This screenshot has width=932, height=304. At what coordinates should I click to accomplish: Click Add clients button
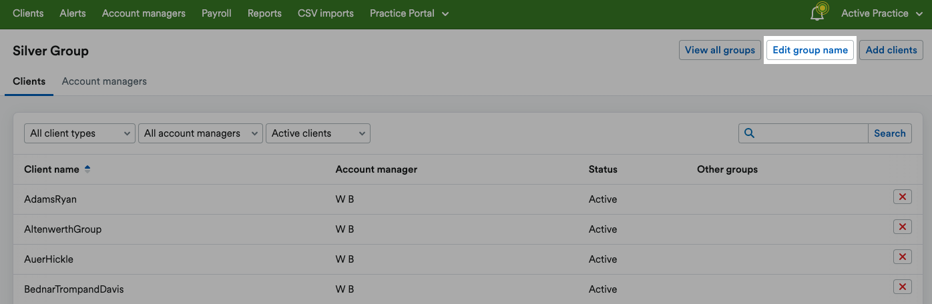(891, 50)
